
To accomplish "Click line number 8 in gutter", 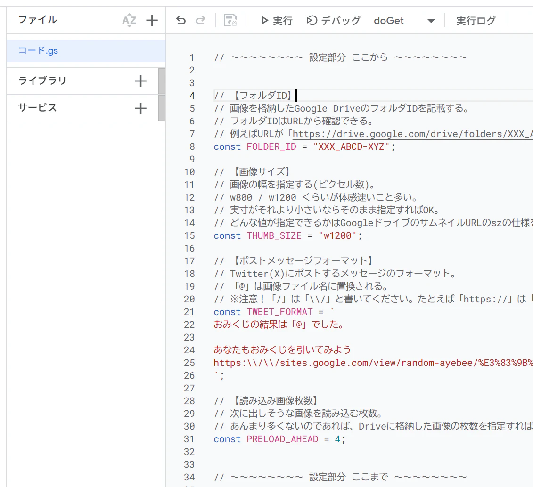I will coord(192,146).
